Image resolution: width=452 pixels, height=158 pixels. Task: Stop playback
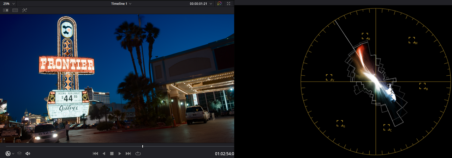(x=112, y=153)
